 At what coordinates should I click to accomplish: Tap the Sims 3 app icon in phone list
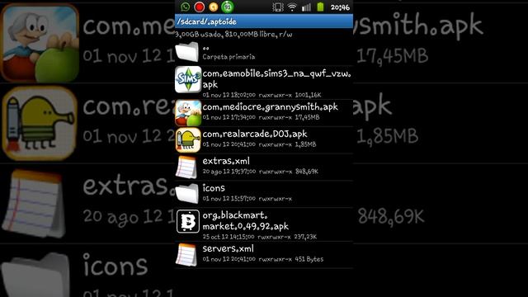(188, 79)
